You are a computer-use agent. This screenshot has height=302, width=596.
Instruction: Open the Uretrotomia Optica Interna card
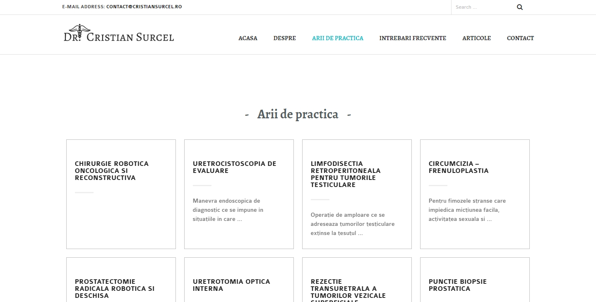231,285
